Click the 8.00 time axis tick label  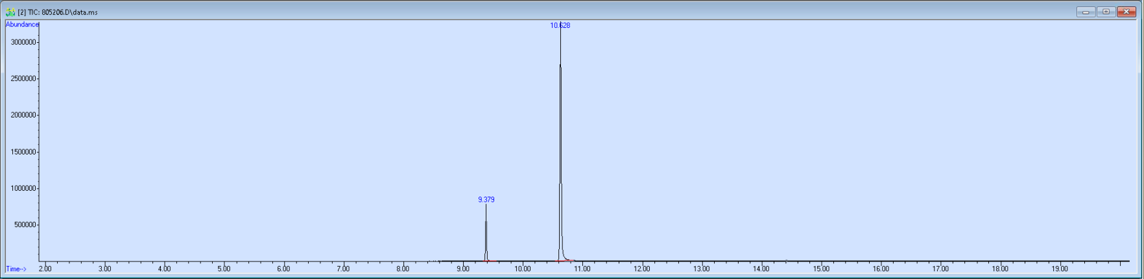(x=403, y=269)
